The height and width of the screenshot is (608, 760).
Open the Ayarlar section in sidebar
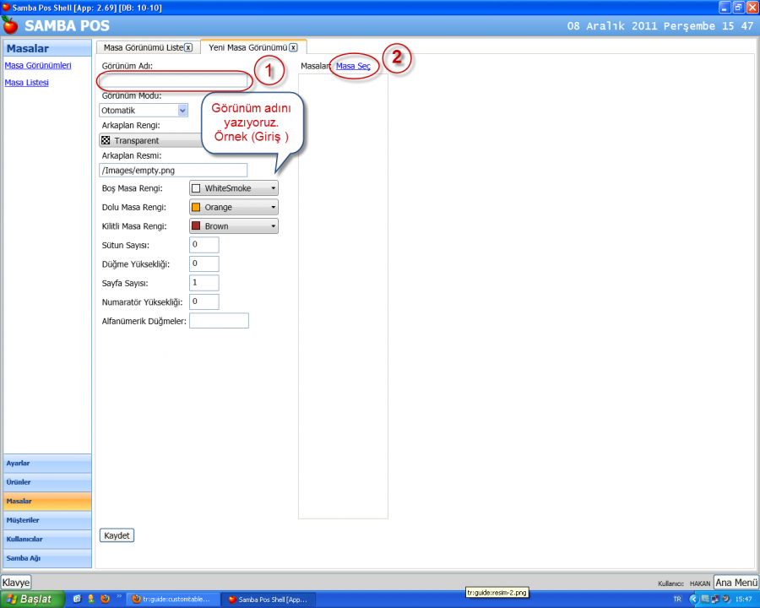click(x=47, y=463)
